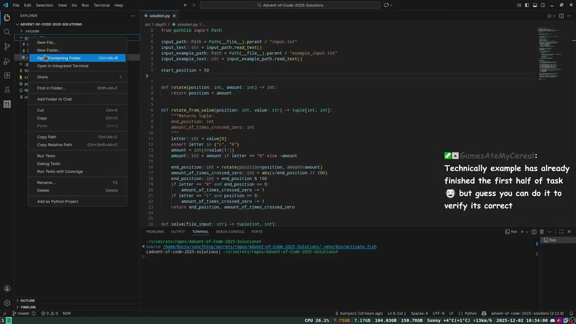The height and width of the screenshot is (324, 576).
Task: Open the Search view in activity bar
Action: (7, 32)
